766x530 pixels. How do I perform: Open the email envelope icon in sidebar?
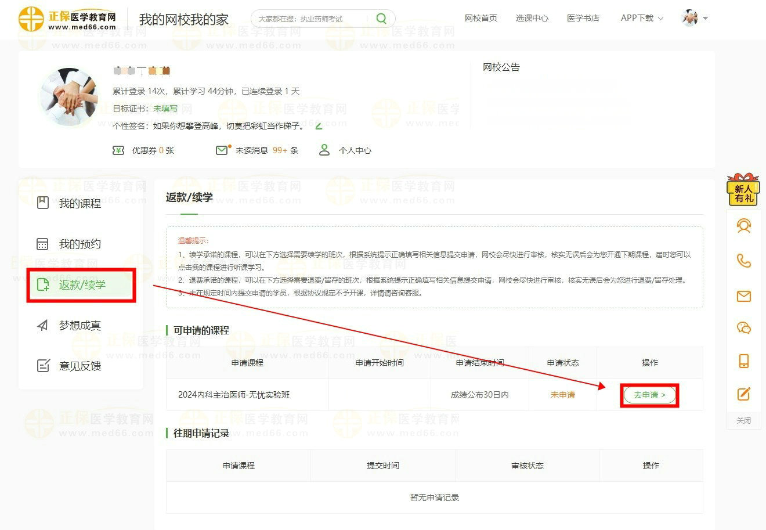click(743, 297)
